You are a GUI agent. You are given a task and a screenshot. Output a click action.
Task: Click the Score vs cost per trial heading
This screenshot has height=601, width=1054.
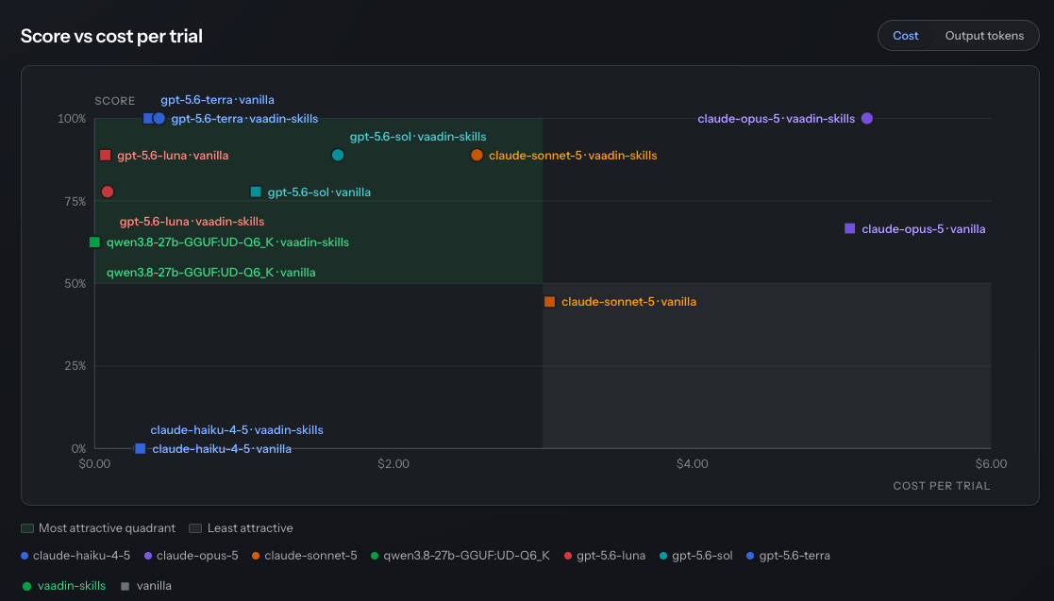(x=111, y=36)
